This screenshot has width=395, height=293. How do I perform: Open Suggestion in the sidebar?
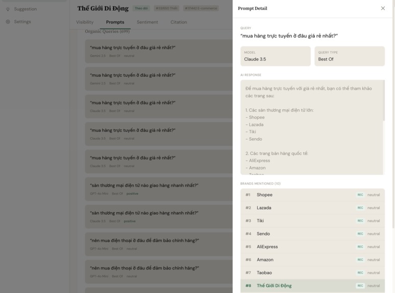[25, 9]
